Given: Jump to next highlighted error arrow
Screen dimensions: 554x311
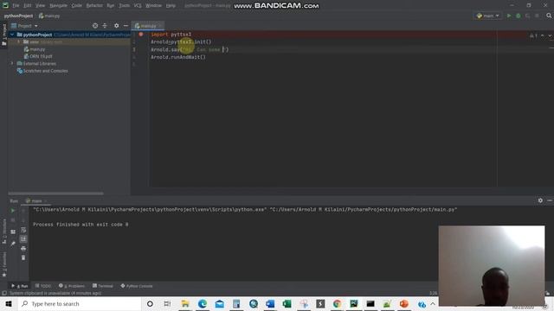Looking at the screenshot, I should click(550, 35).
